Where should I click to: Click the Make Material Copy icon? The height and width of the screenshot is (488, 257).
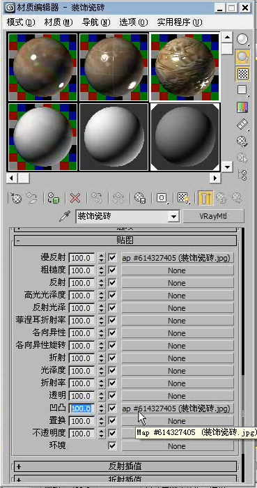pyautogui.click(x=97, y=198)
